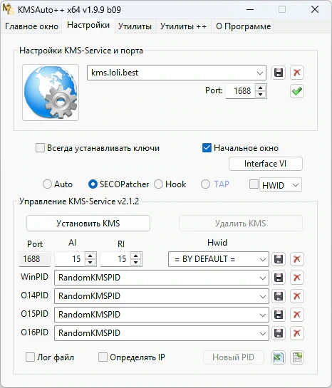
Task: Switch to the Главное окно tab
Action: click(31, 26)
